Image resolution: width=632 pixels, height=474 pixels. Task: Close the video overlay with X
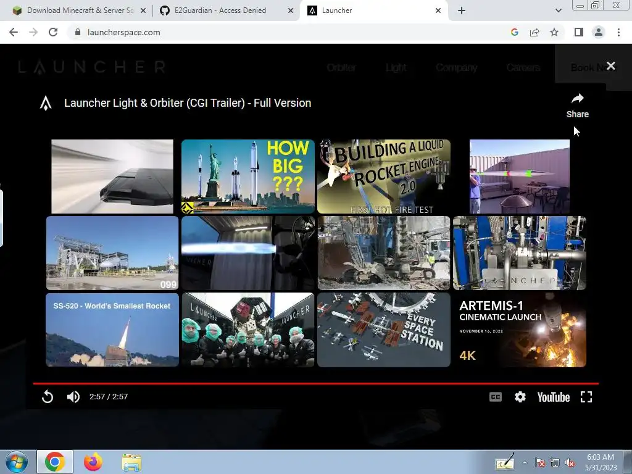point(610,65)
